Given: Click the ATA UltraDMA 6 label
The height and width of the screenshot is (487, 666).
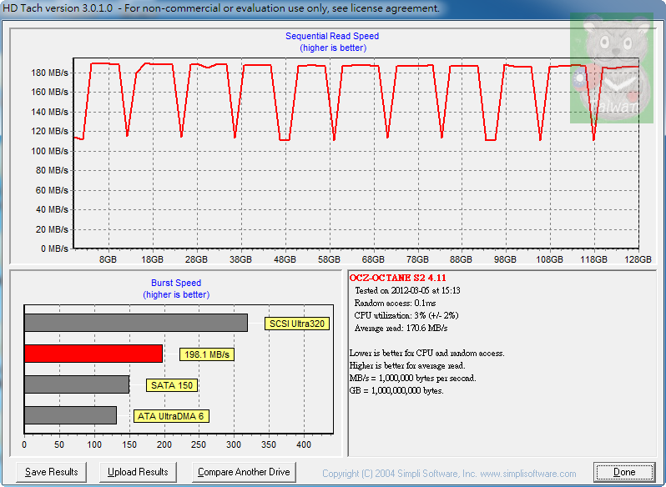Looking at the screenshot, I should (170, 416).
